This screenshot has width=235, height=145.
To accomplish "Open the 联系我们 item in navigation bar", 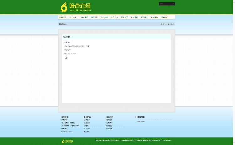I will 164,17.
